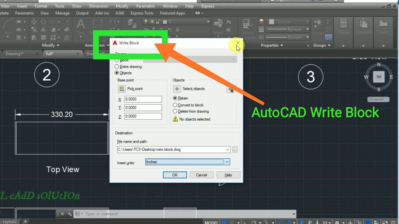Toggle layer lock icon in layer dropdown
This screenshot has width=399, height=224.
tap(159, 22)
